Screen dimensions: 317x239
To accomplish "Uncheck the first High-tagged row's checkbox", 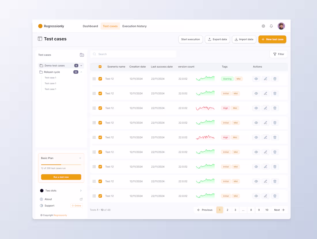I will pos(100,108).
